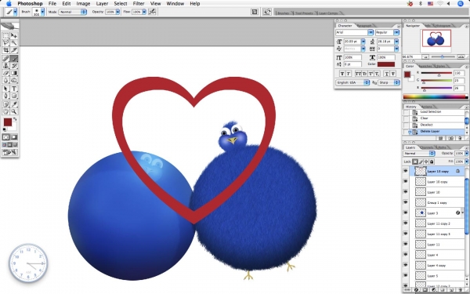The width and height of the screenshot is (470, 294).
Task: Open the font size dropdown in Character panel
Action: (x=363, y=42)
